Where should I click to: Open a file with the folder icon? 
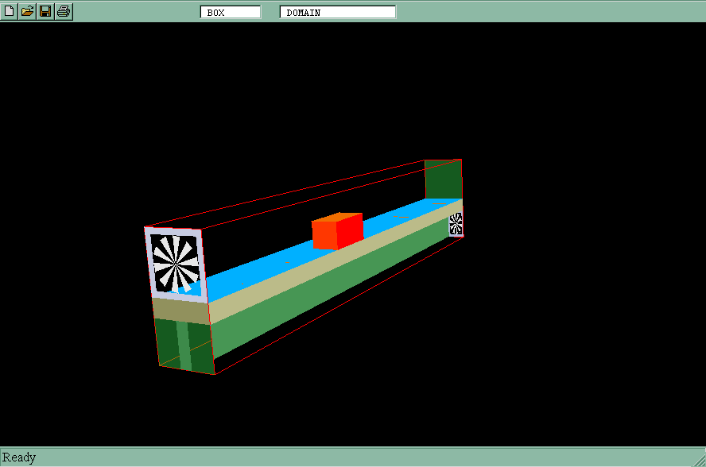point(27,11)
